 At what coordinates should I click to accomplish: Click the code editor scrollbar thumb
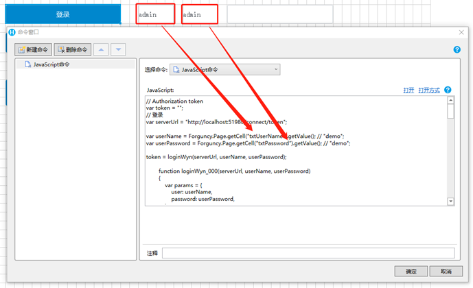pyautogui.click(x=450, y=112)
